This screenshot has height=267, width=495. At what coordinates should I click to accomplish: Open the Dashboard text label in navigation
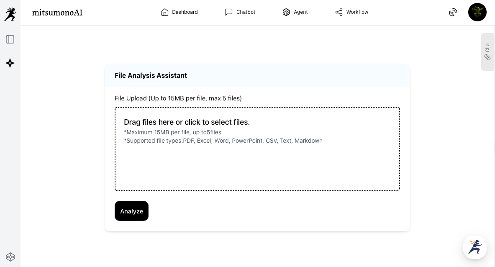[185, 12]
